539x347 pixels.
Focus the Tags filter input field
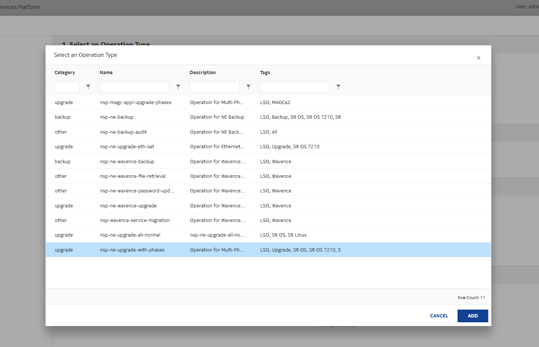(x=295, y=87)
